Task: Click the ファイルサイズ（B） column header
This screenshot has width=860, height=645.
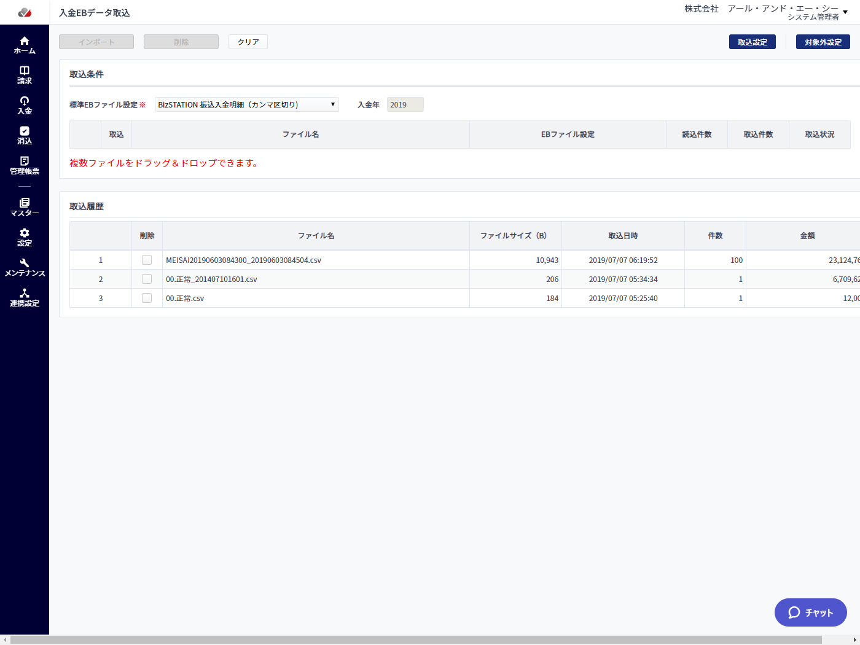Action: coord(515,235)
